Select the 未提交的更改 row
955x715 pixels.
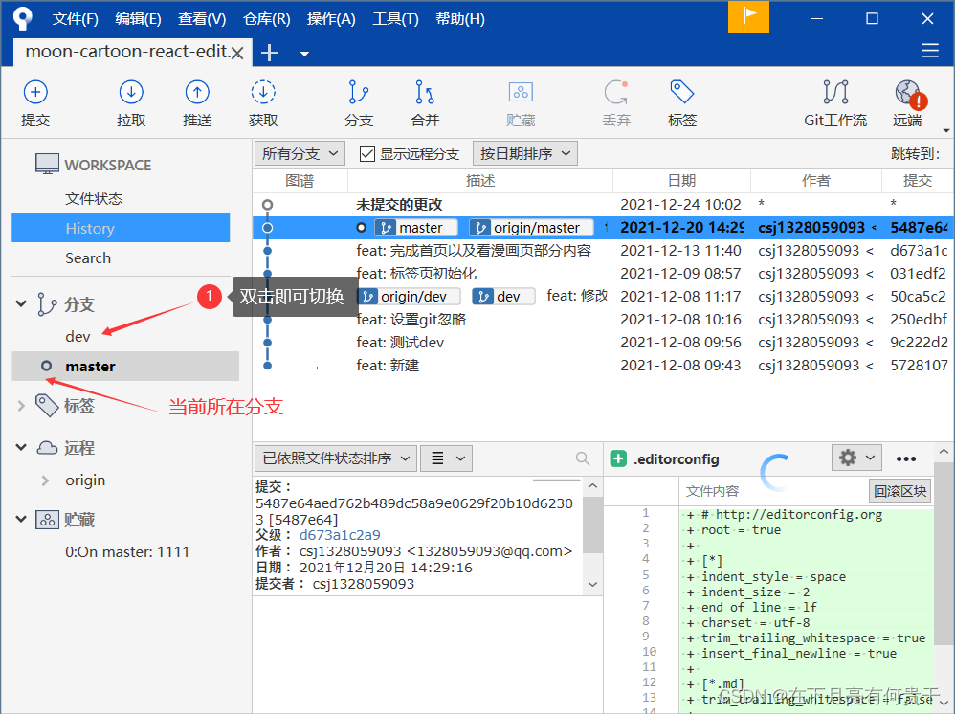pyautogui.click(x=603, y=204)
